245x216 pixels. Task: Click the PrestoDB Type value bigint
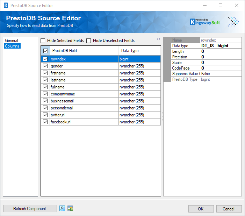coord(221,79)
